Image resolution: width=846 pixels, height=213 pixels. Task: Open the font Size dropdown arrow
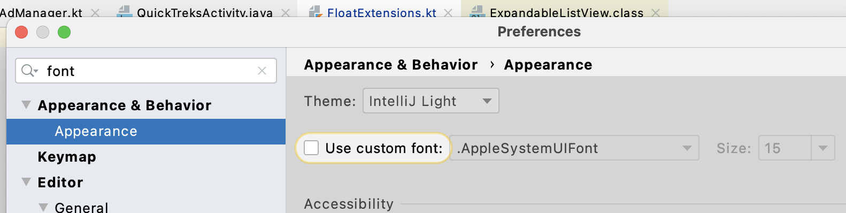tap(823, 148)
